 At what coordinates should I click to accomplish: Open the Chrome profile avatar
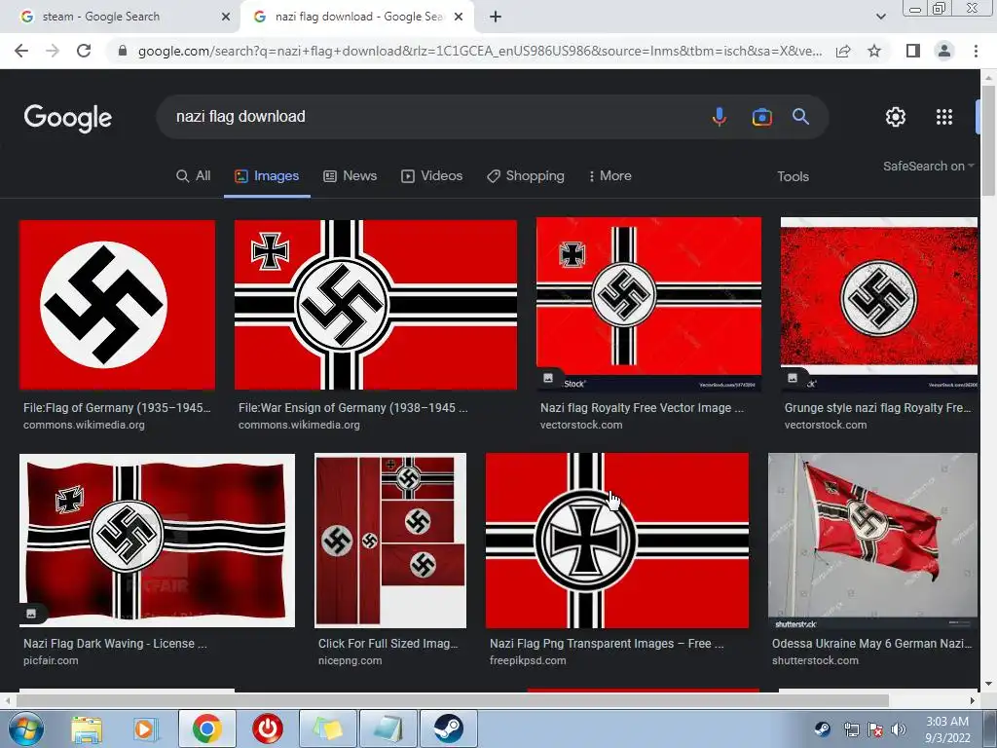point(944,51)
